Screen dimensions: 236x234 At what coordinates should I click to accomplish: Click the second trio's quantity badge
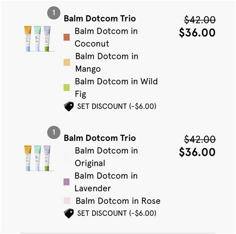[x=54, y=132]
